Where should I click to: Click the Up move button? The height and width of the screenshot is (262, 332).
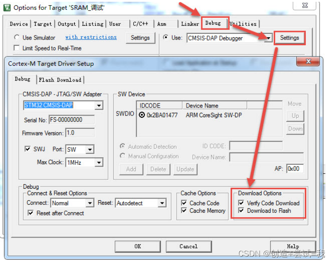click(x=295, y=116)
